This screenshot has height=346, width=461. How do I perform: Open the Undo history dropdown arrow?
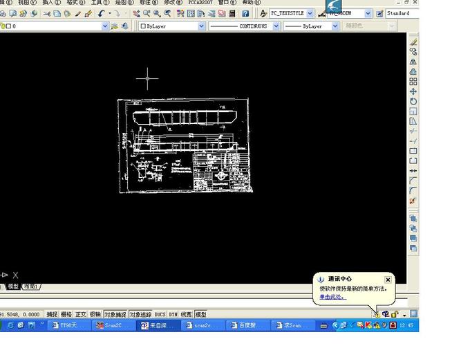(110, 14)
